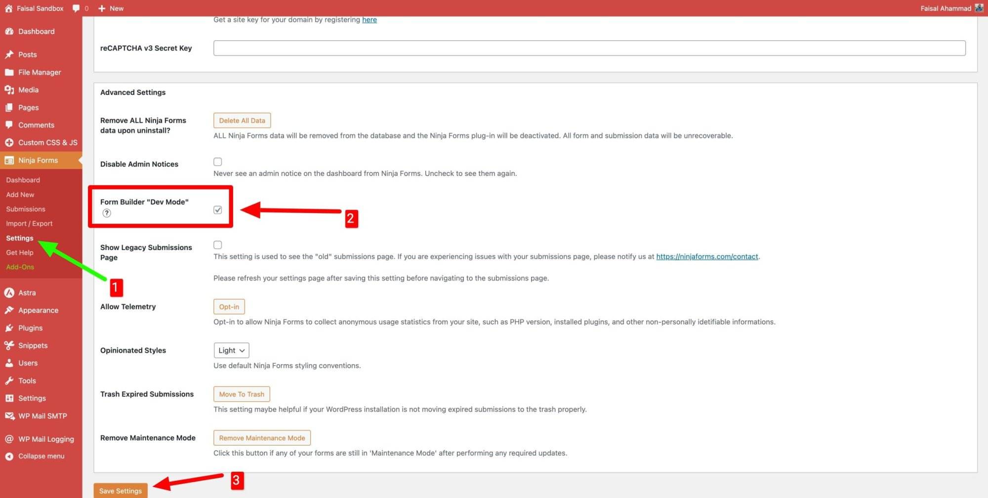988x498 pixels.
Task: Follow the 'here' site key registration link
Action: click(x=370, y=20)
